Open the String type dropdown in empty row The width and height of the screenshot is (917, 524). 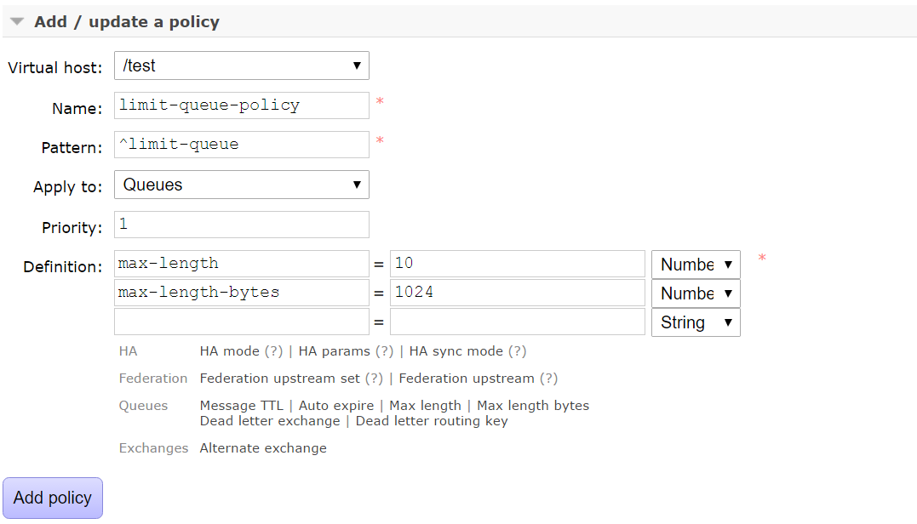tap(696, 322)
